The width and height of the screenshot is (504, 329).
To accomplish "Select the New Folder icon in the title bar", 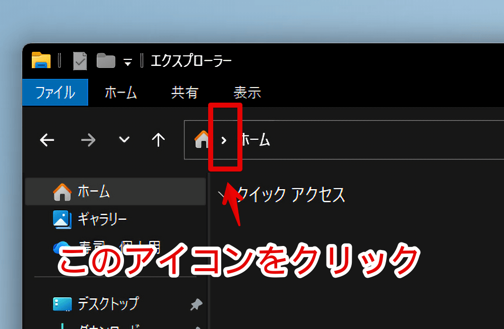I will click(106, 60).
